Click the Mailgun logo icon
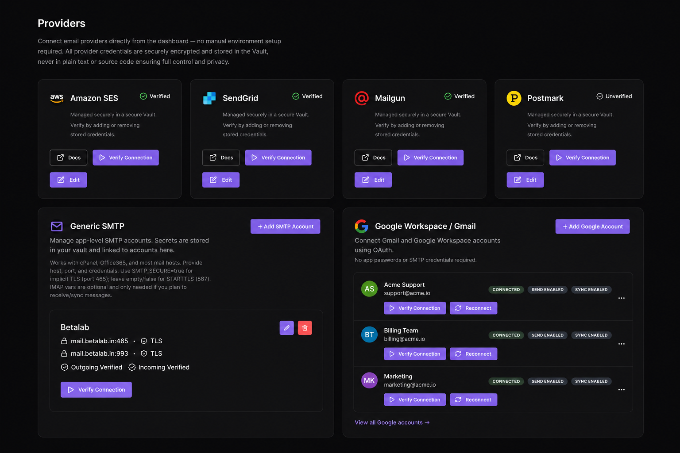 pyautogui.click(x=362, y=98)
